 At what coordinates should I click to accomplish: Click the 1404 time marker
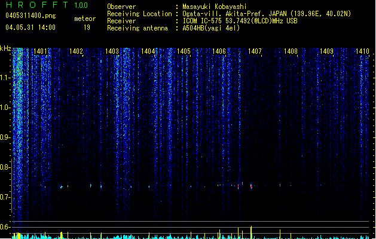tap(148, 51)
